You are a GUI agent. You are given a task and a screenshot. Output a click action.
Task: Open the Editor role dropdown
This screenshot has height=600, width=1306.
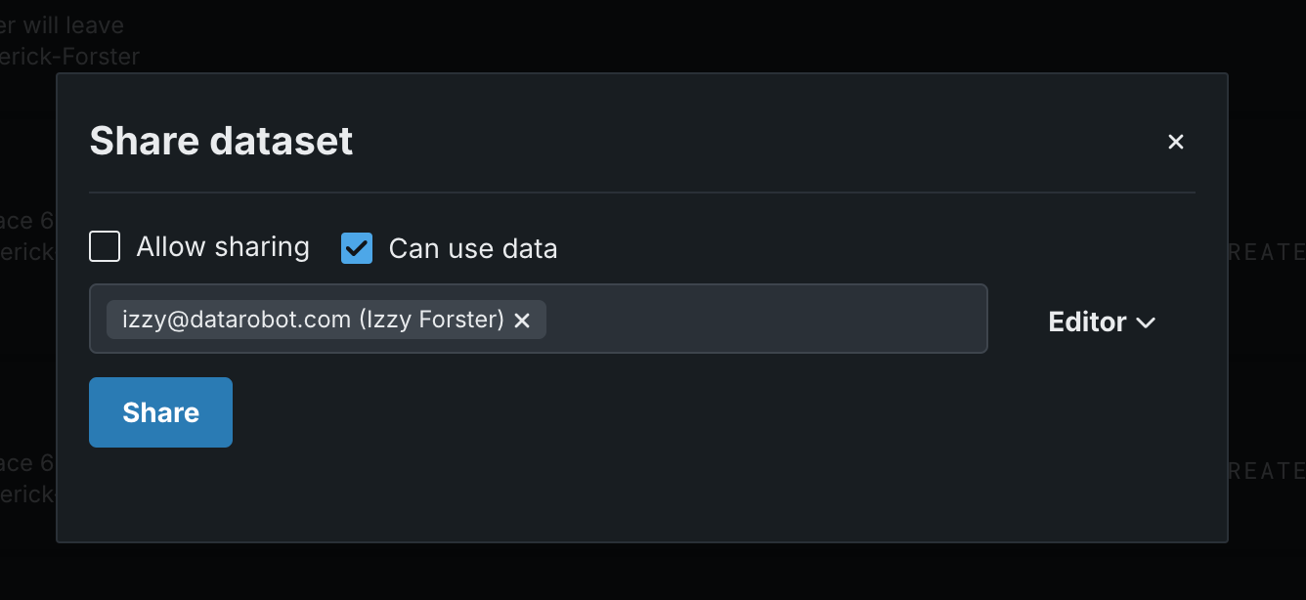(1101, 322)
